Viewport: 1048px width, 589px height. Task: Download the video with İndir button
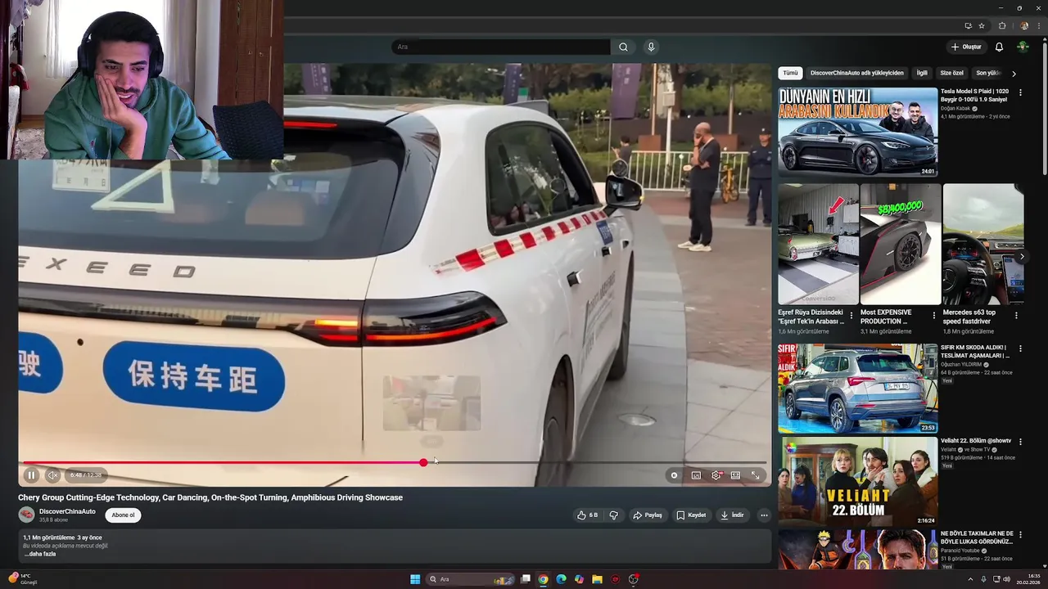pos(732,515)
